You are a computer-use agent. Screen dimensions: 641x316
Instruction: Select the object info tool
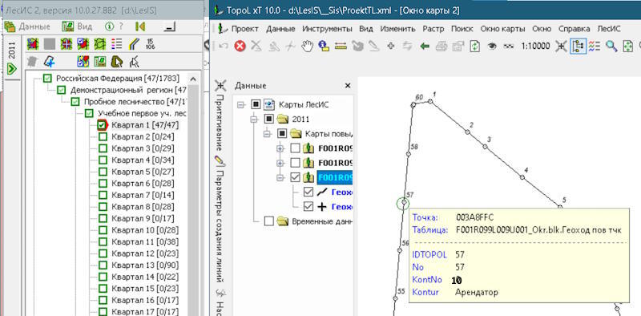(324, 46)
